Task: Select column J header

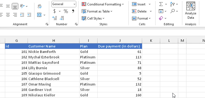Action: point(120,41)
